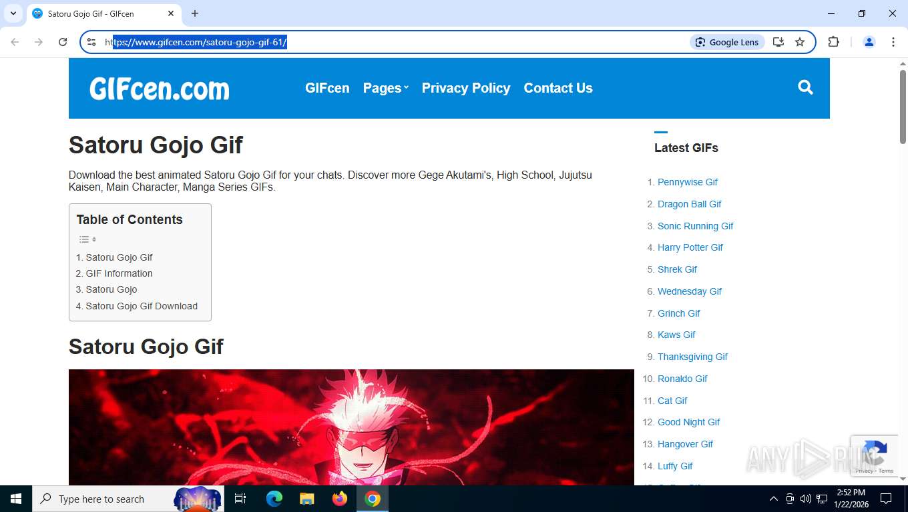Open the Luffy Gif link
The image size is (908, 512).
pos(675,466)
